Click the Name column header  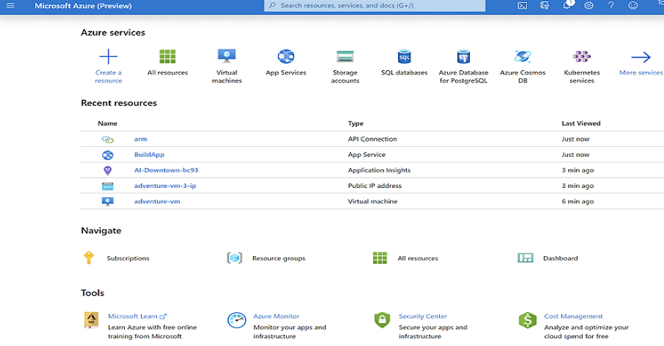(x=107, y=123)
